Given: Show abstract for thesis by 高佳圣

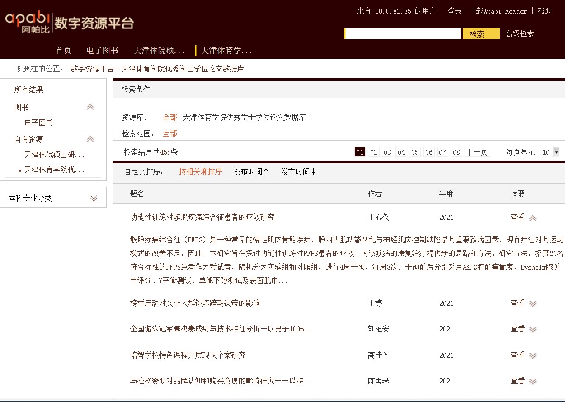Looking at the screenshot, I should [532, 355].
